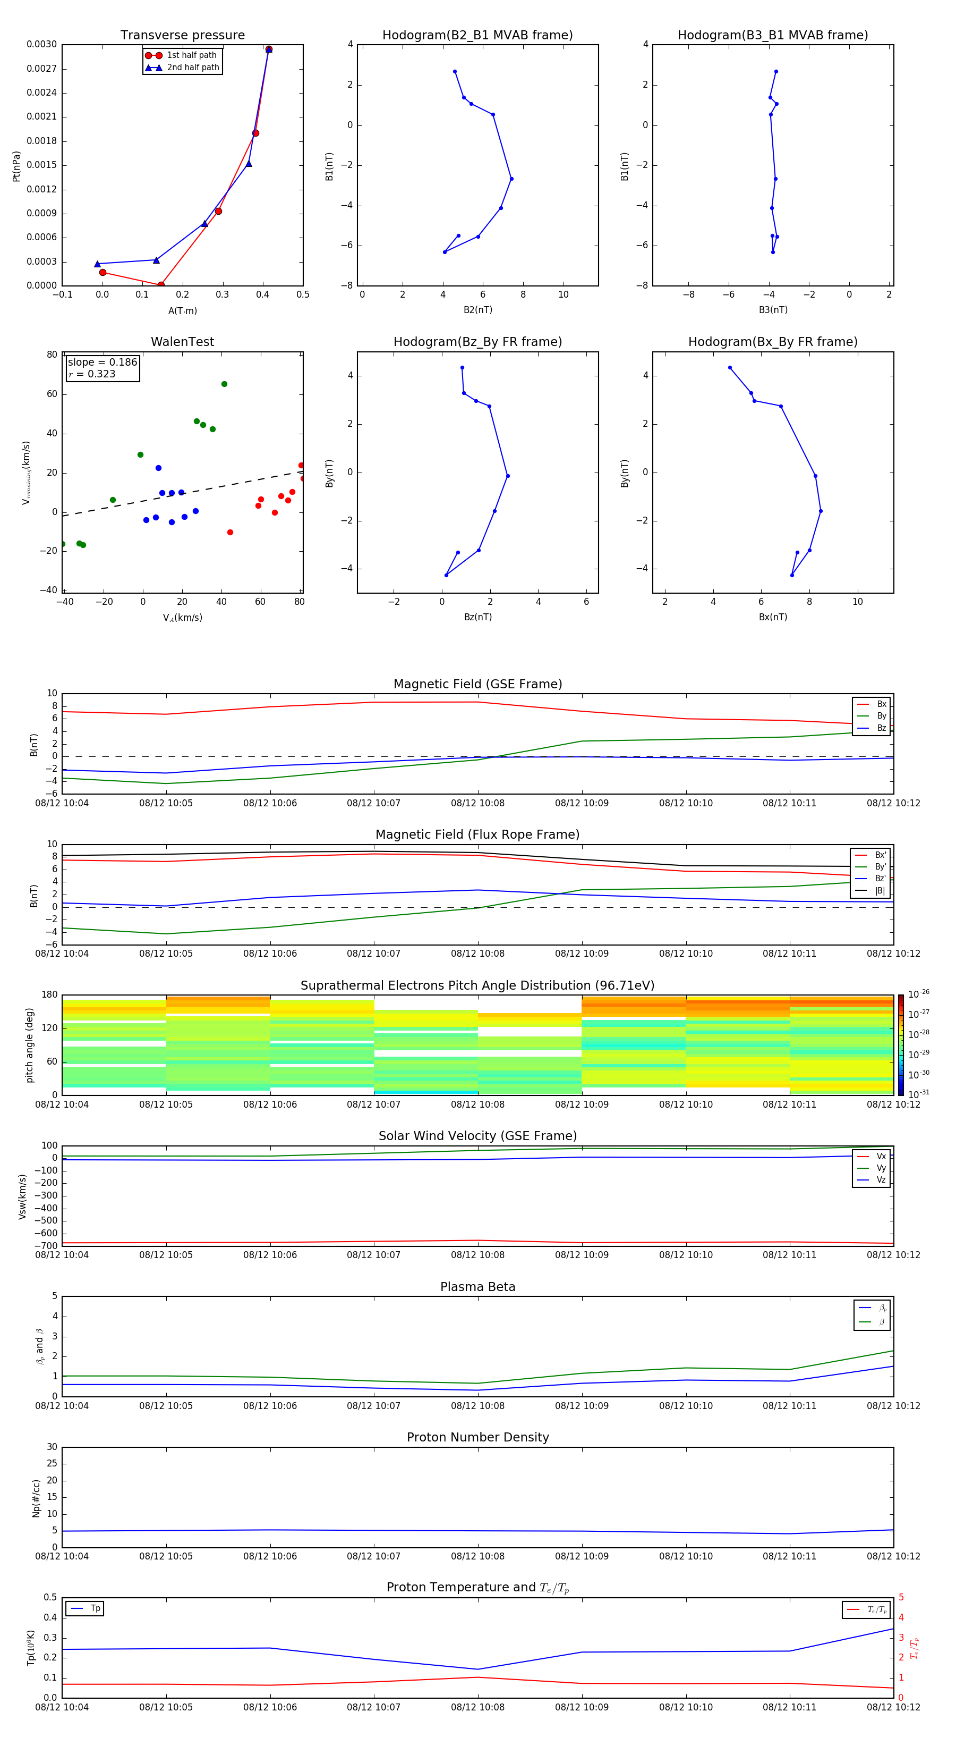Click the 'slope = 0.186' annotation
956x1754 pixels.
102,362
